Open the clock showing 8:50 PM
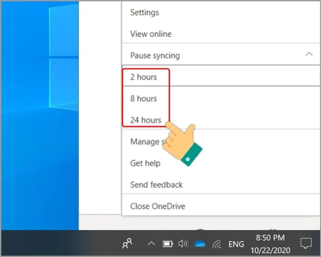Image resolution: width=322 pixels, height=257 pixels. (x=270, y=244)
